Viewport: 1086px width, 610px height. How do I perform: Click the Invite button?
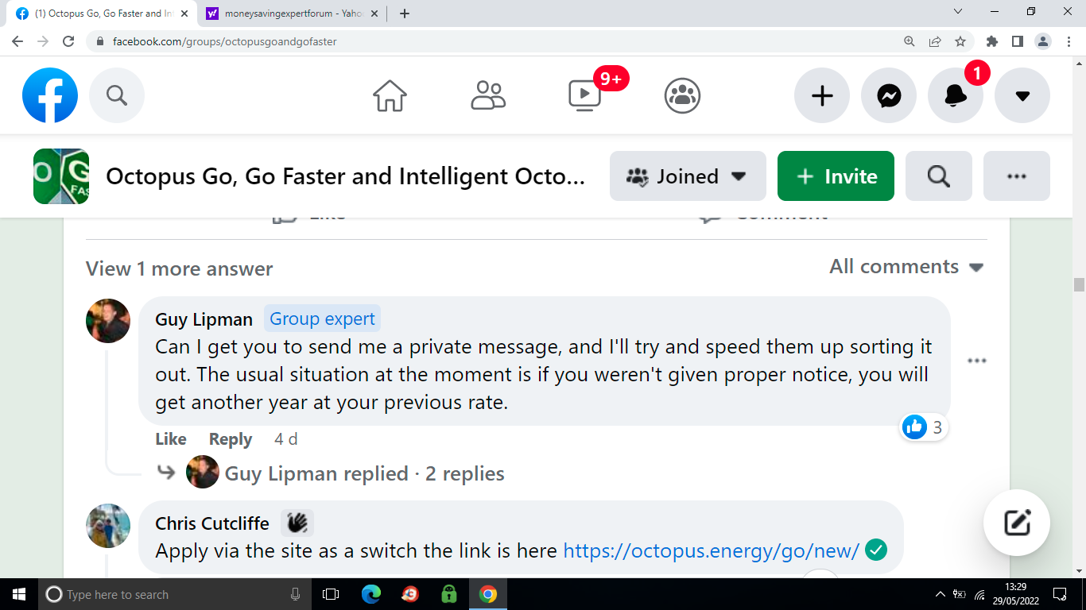point(836,176)
